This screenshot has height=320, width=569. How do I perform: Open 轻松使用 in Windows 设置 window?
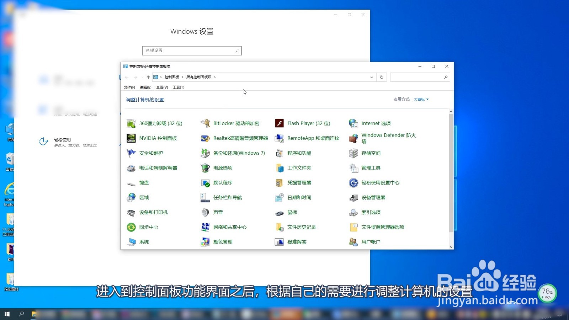point(68,142)
